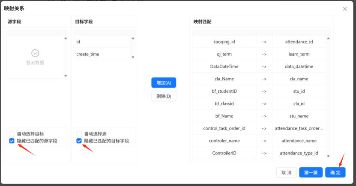The height and width of the screenshot is (186, 356).
Task: Click the attendance_task_order... target cell
Action: 299,128
